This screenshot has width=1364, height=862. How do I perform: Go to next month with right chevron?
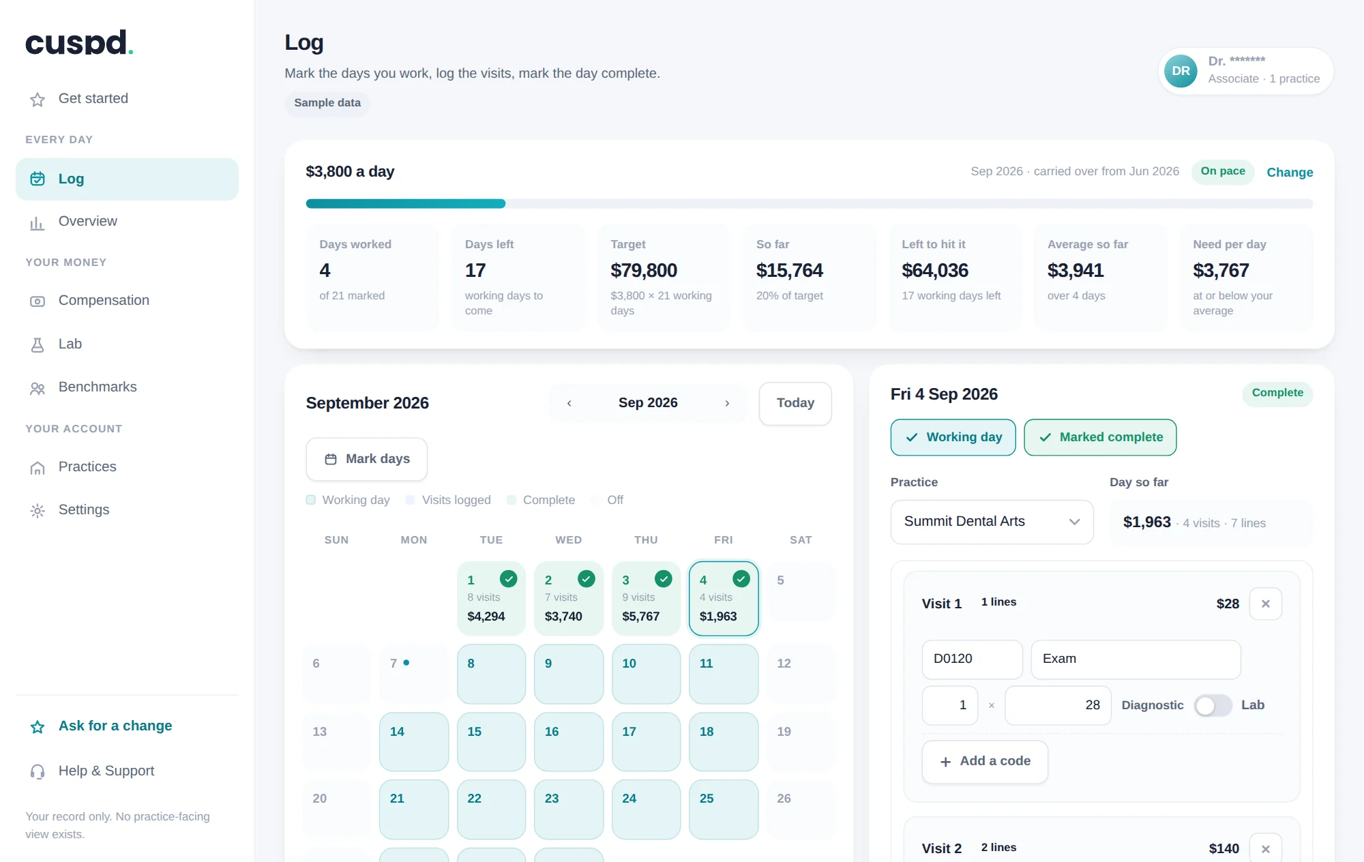point(727,403)
